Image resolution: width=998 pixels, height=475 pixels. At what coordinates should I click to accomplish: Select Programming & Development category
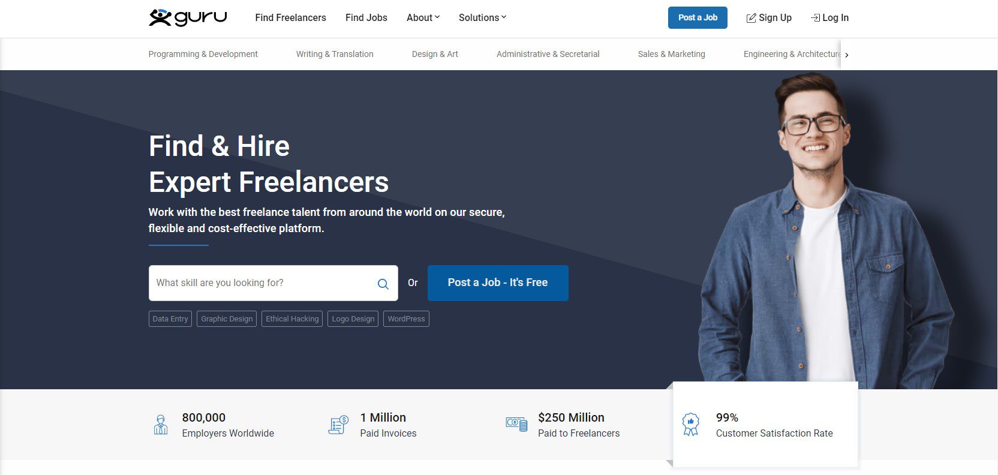click(203, 54)
